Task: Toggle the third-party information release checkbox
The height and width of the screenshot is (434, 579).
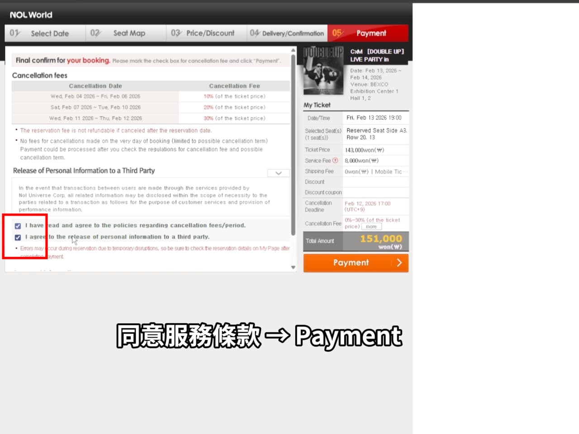Action: coord(18,237)
